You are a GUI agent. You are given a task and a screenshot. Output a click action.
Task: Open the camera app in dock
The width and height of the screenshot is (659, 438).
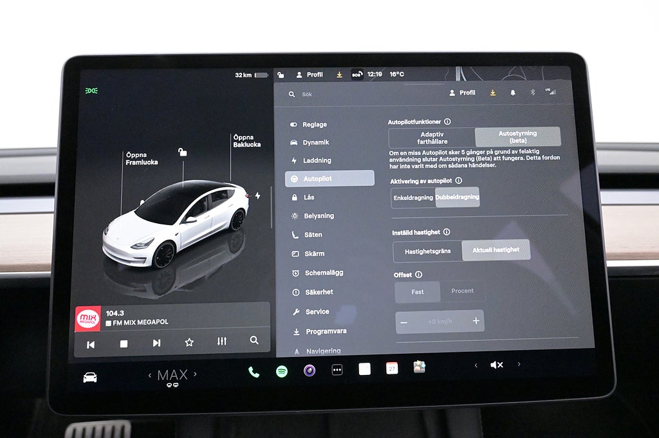(310, 370)
